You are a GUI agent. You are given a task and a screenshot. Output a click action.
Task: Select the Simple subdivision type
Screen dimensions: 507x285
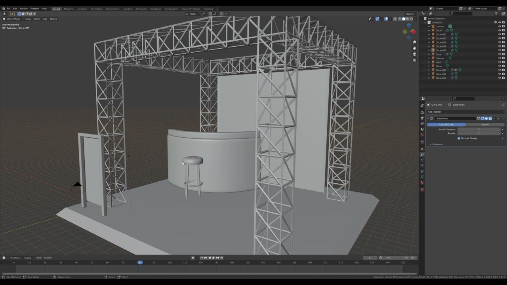click(485, 124)
